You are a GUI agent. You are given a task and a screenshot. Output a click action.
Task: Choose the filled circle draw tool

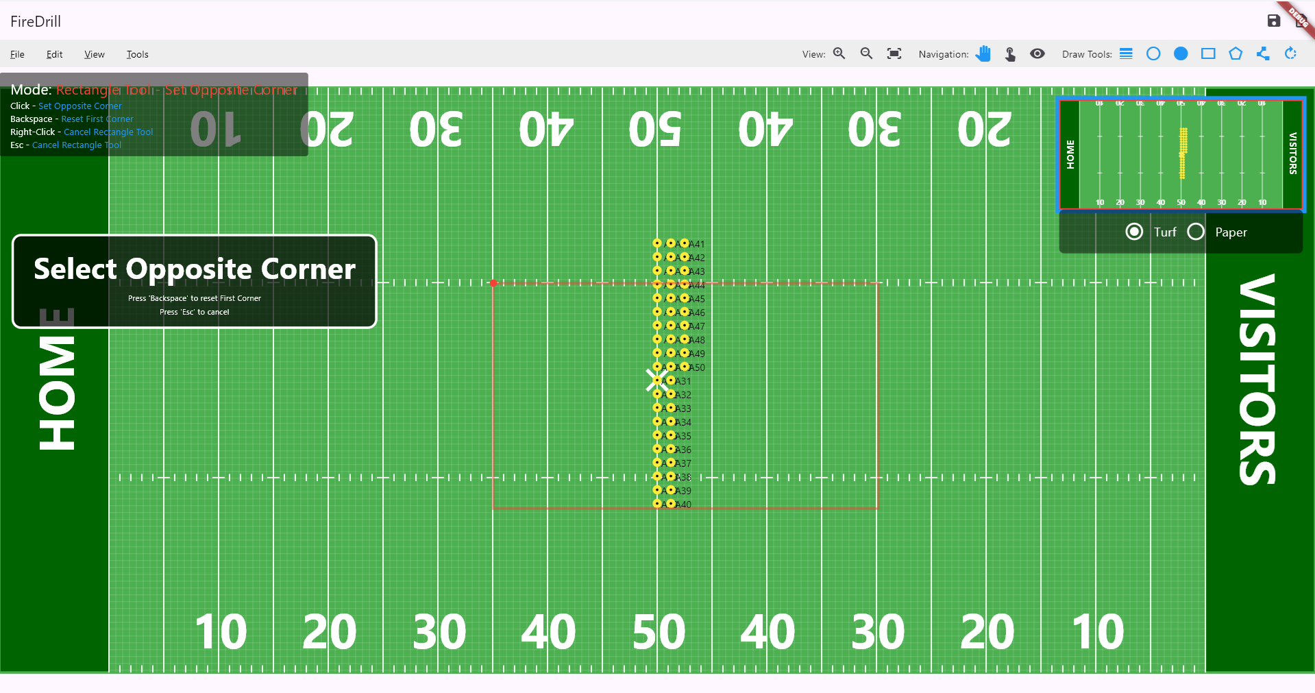[1181, 53]
